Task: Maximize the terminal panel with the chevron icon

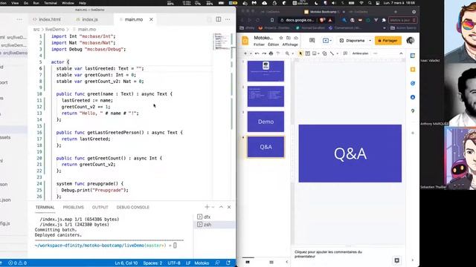Action: tap(221, 207)
